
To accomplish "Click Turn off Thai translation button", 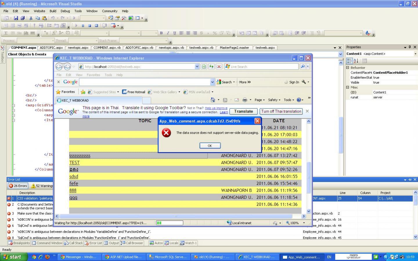I will point(281,111).
